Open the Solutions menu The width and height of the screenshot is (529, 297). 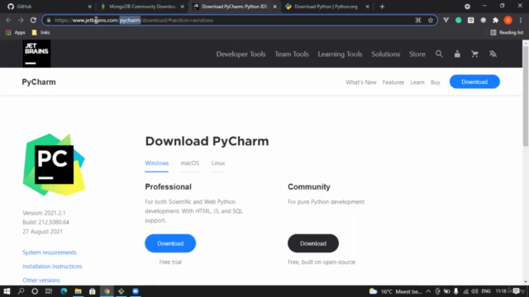click(x=386, y=54)
